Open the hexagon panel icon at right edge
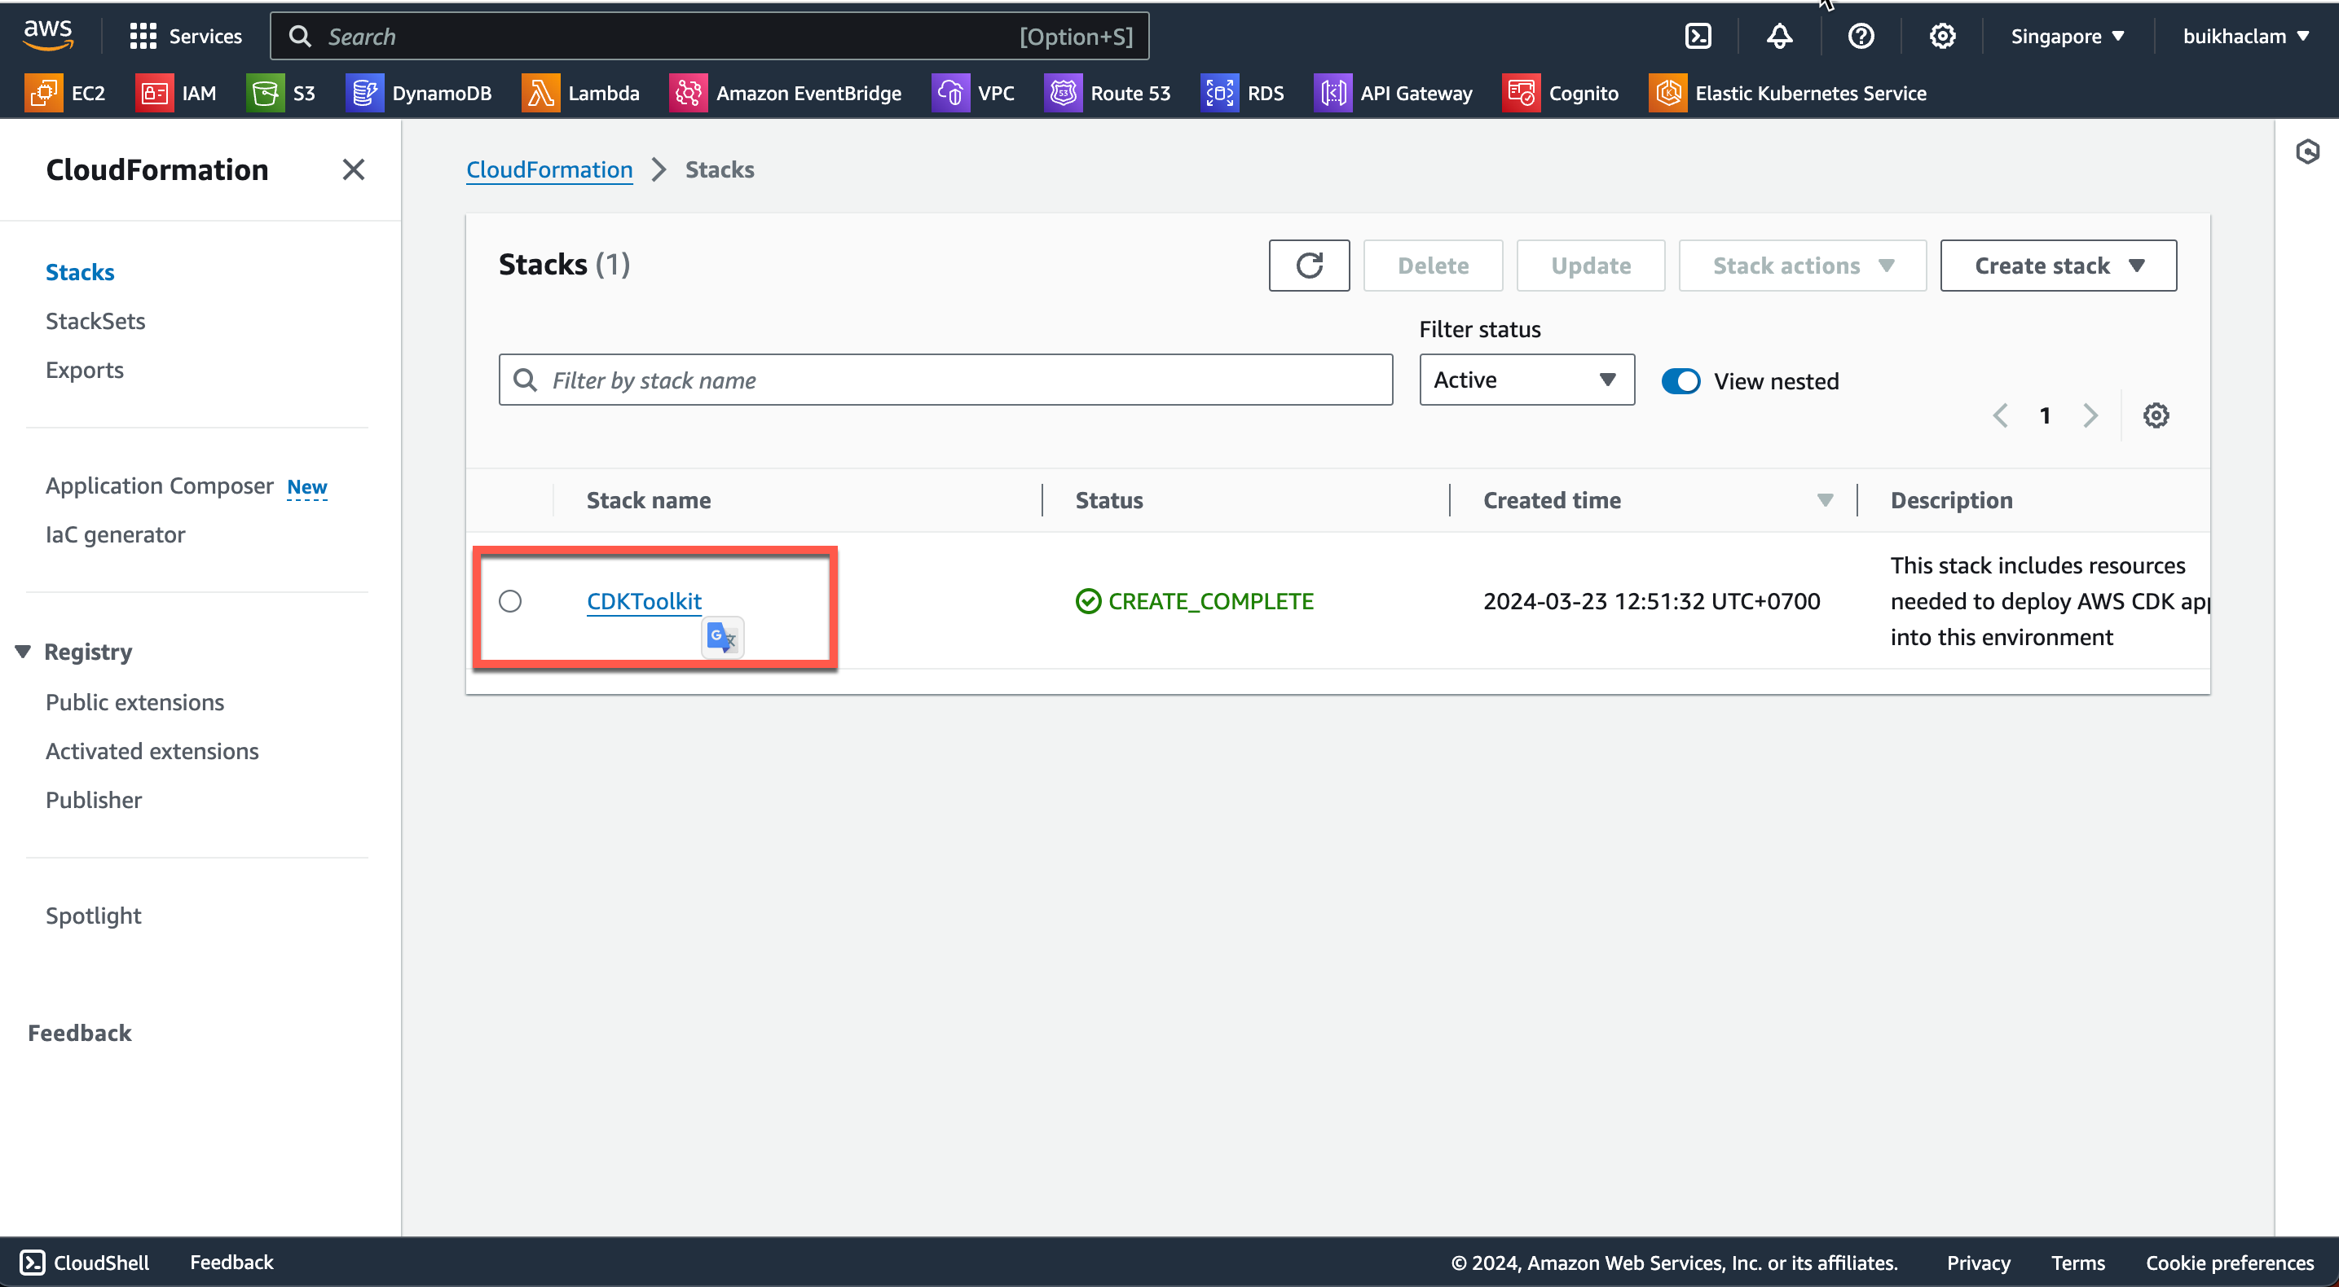The height and width of the screenshot is (1287, 2339). [2308, 152]
